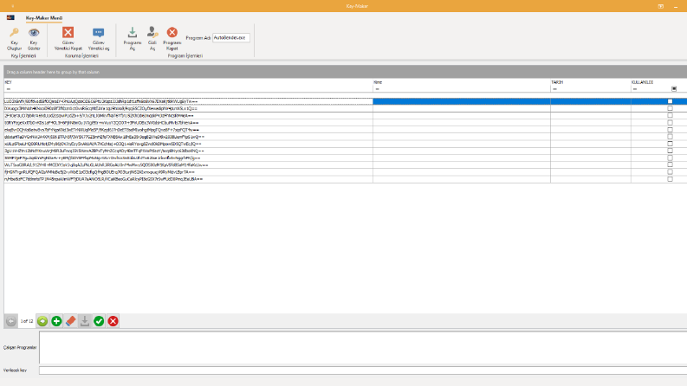Cancel edit with red X navigator icon
This screenshot has height=386, width=687.
(x=113, y=321)
